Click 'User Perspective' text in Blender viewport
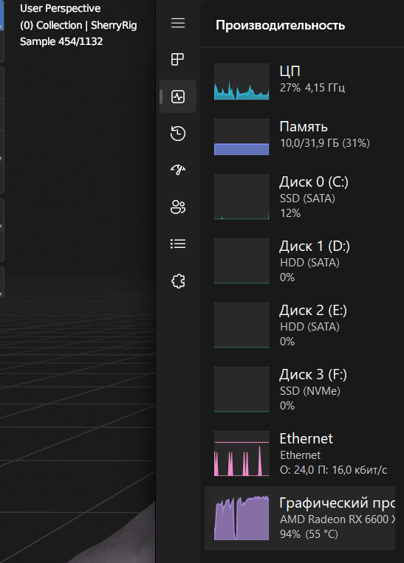 tap(61, 8)
